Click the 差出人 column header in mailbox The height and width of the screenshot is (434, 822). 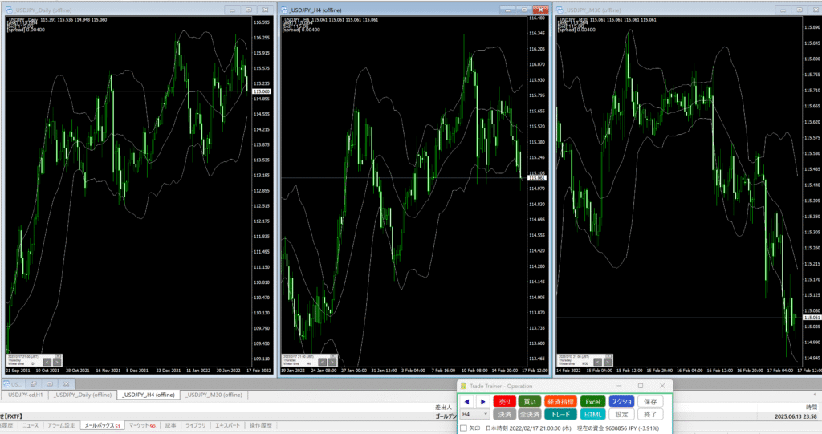443,407
